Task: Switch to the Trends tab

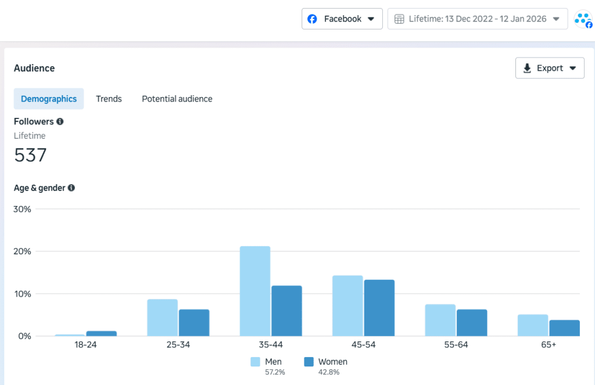Action: pos(109,99)
